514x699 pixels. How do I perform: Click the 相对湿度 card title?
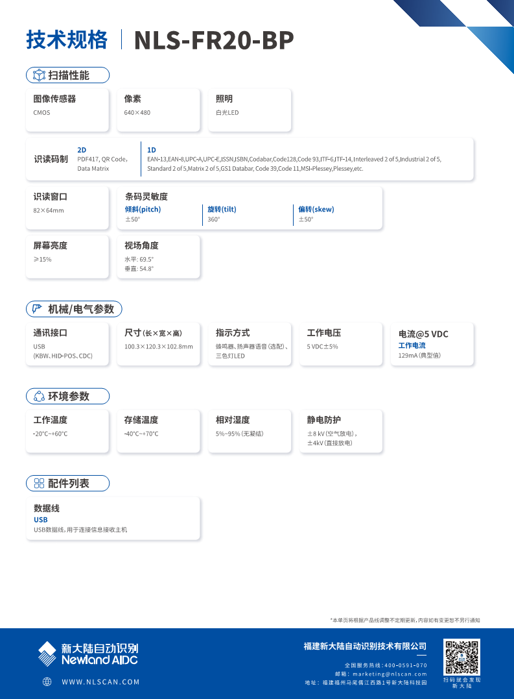(x=233, y=420)
